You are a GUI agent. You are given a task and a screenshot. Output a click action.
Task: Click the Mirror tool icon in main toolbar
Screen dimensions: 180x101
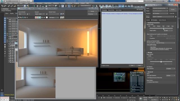(x=94, y=6)
